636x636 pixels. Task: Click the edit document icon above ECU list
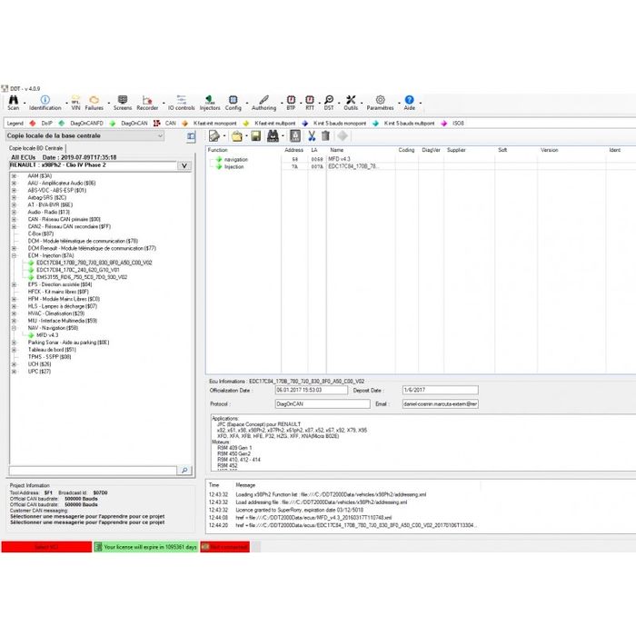pyautogui.click(x=214, y=136)
